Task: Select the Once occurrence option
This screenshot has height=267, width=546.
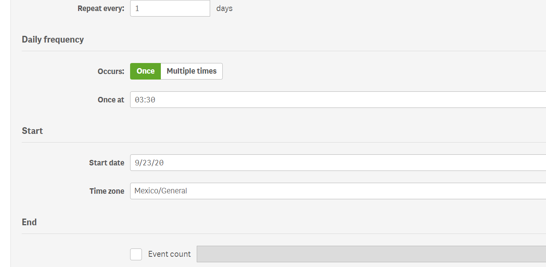Action: [145, 71]
